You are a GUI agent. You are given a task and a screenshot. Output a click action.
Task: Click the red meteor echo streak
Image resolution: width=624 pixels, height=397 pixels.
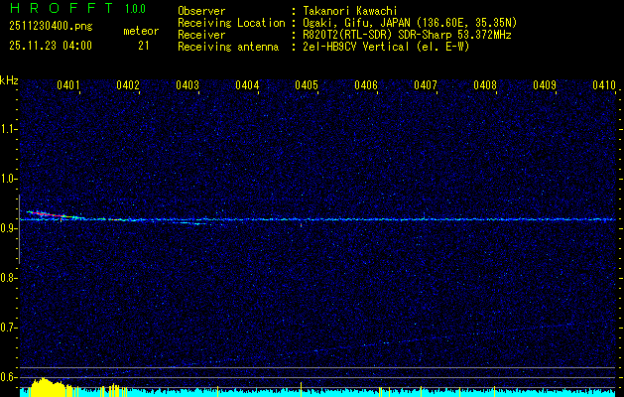pyautogui.click(x=38, y=213)
